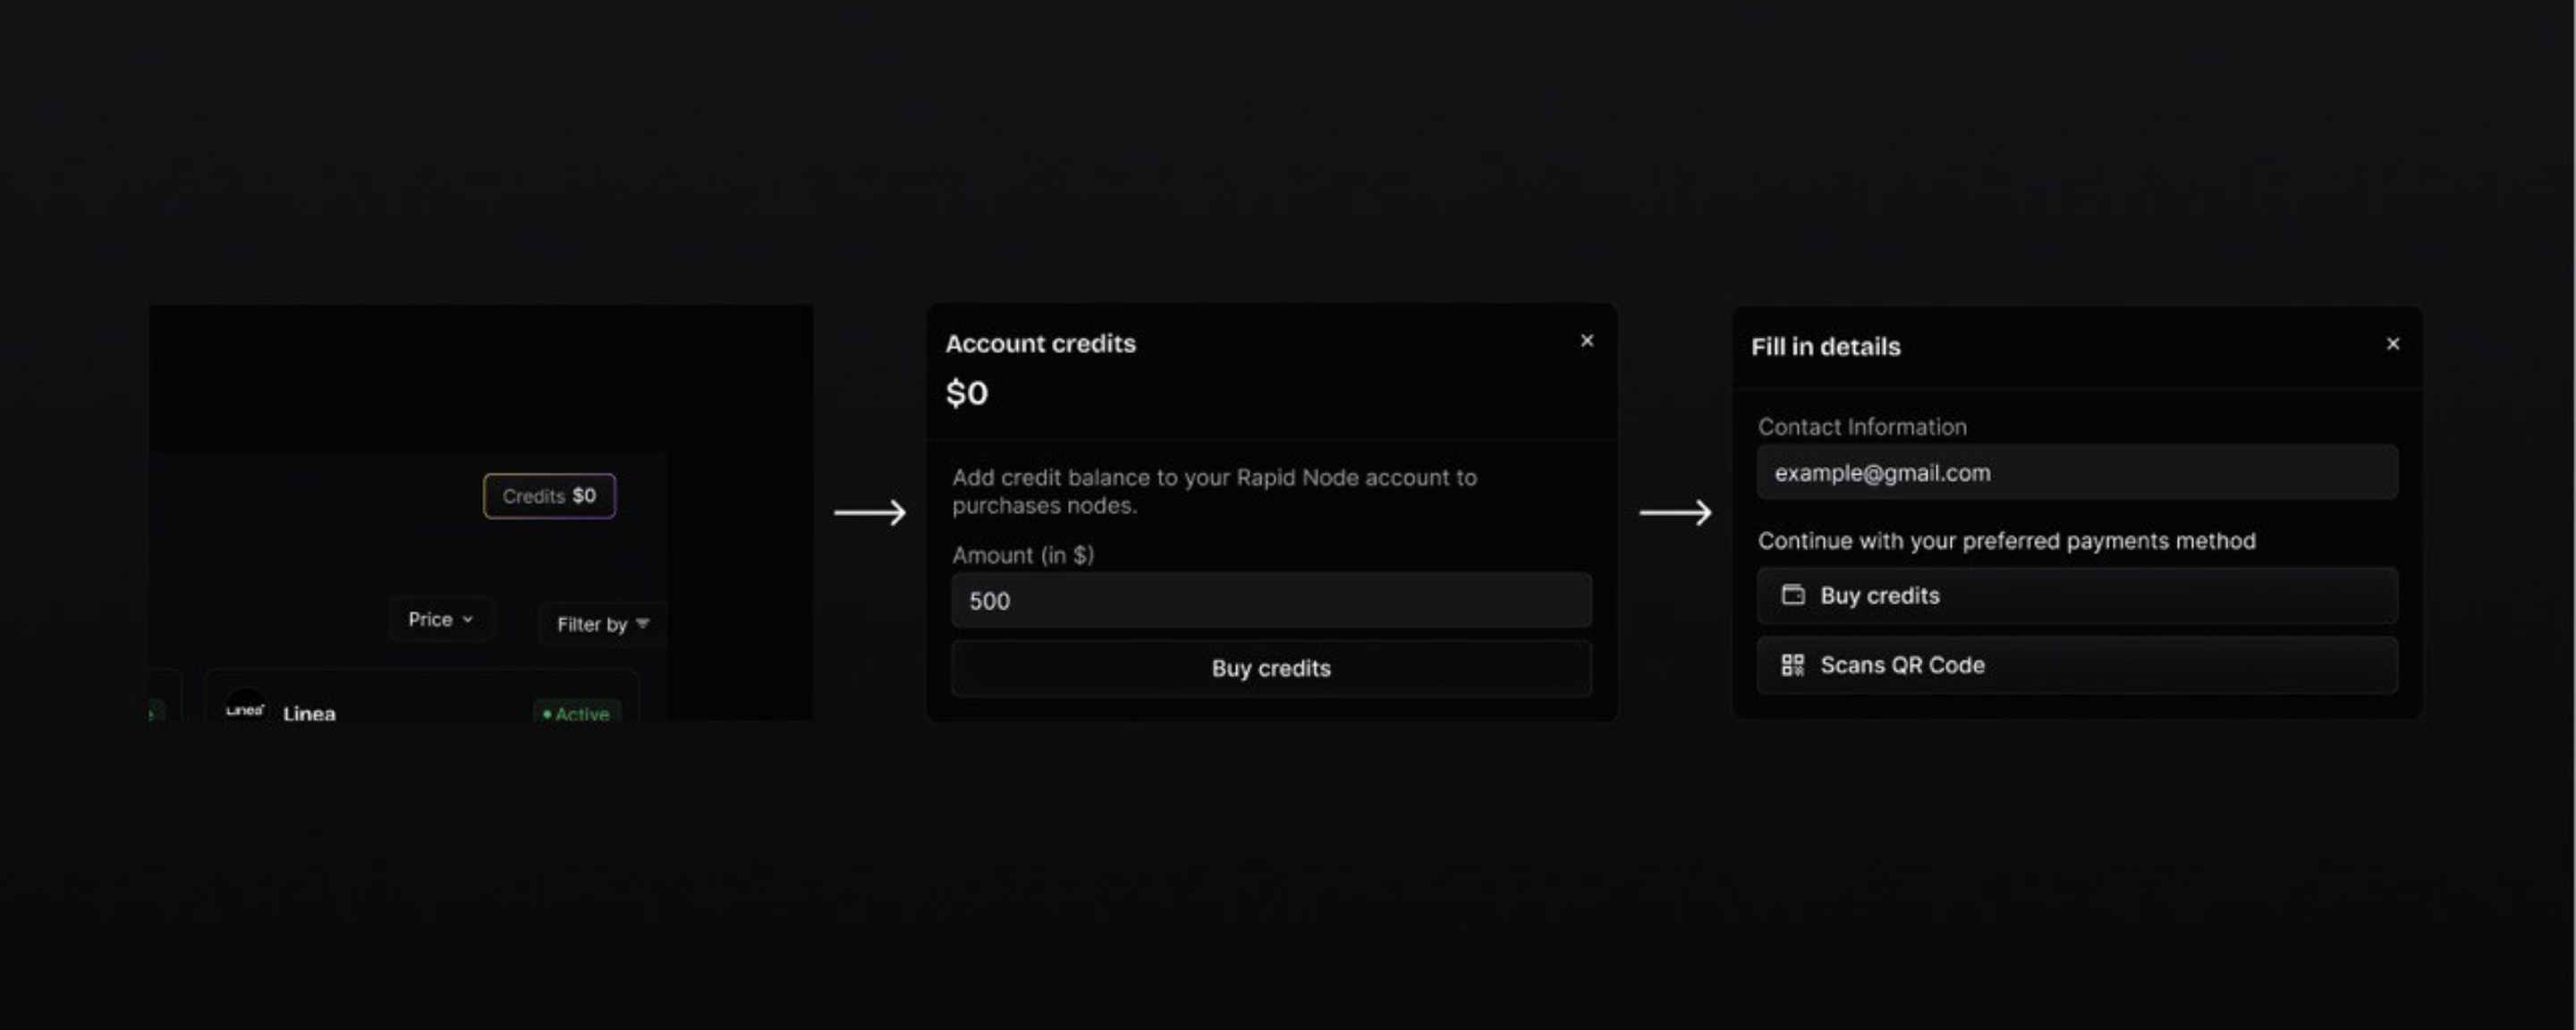Viewport: 2576px width, 1030px height.
Task: Open the Price sort dropdown
Action: pyautogui.click(x=440, y=620)
